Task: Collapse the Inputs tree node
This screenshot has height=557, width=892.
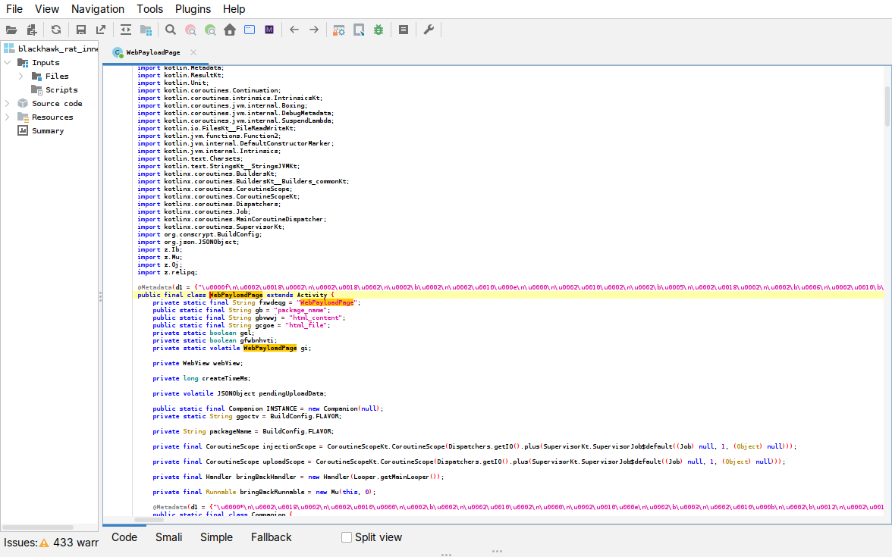Action: [x=8, y=62]
